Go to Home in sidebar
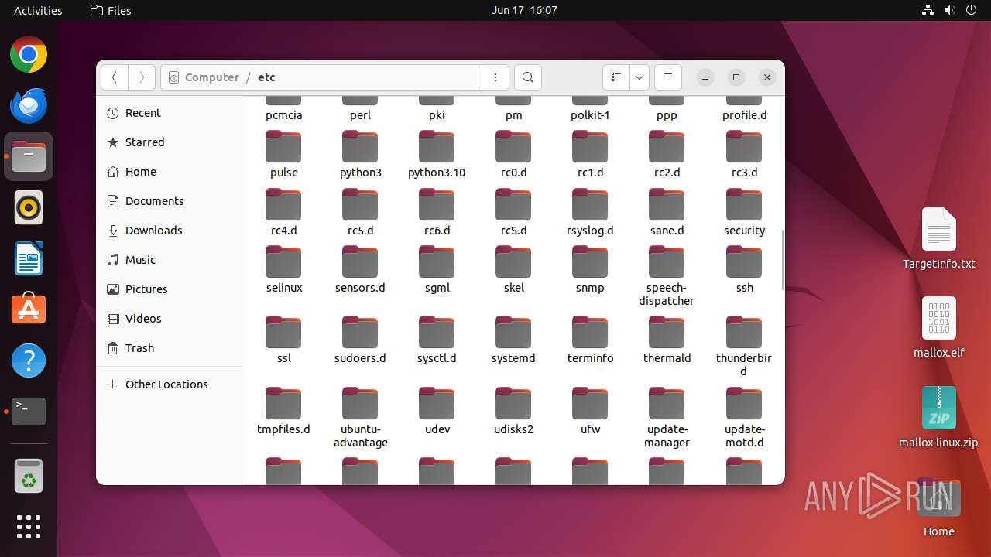991x557 pixels. click(169, 172)
